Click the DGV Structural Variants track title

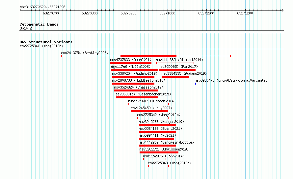coord(46,42)
